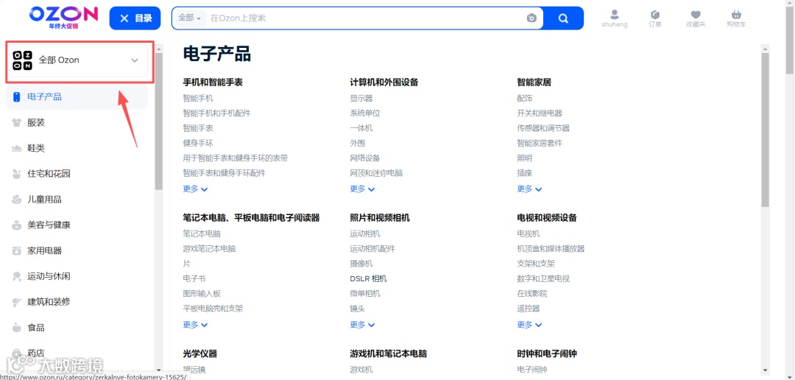Click the camera image-search icon
The height and width of the screenshot is (380, 795).
531,18
